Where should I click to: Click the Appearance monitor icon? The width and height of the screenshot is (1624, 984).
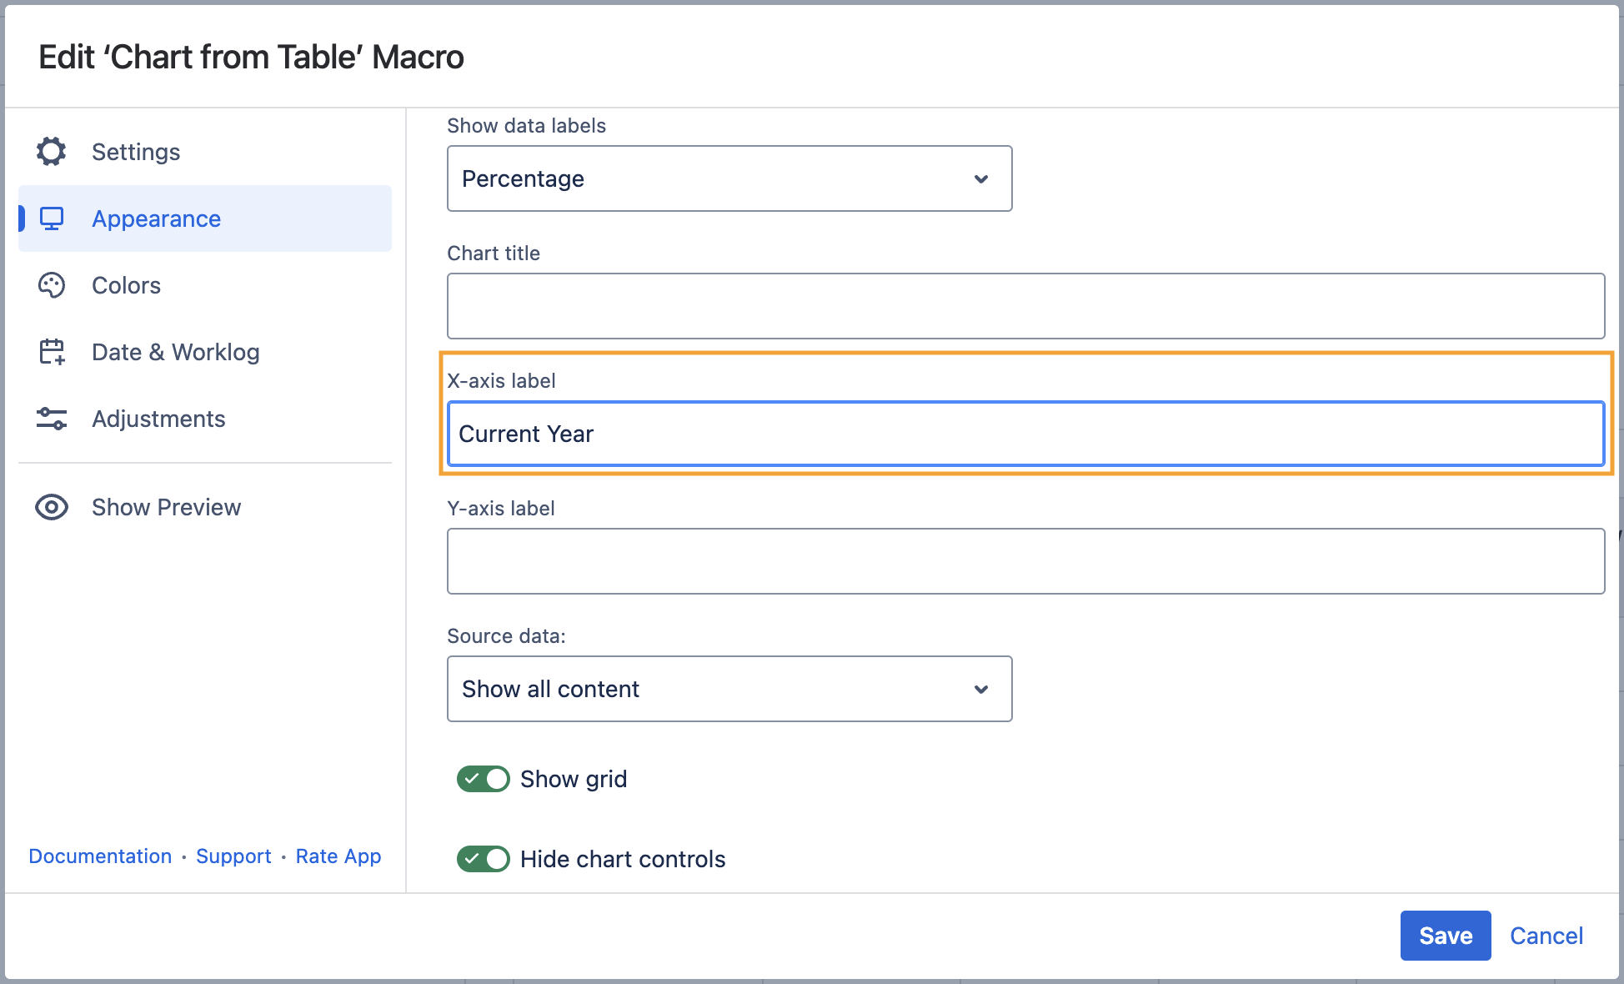coord(52,218)
